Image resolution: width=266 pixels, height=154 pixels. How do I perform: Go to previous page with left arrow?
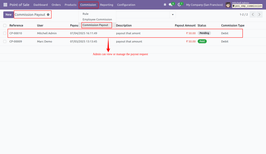coord(252,15)
